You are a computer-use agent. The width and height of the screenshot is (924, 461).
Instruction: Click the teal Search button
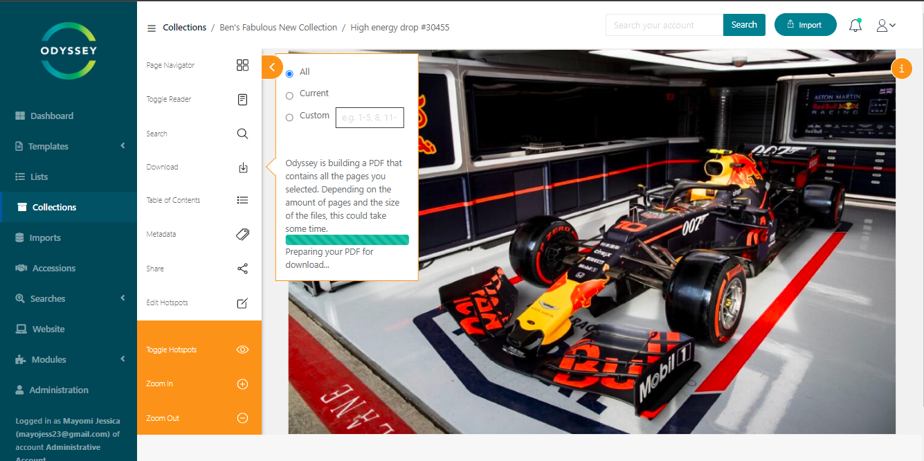point(744,25)
